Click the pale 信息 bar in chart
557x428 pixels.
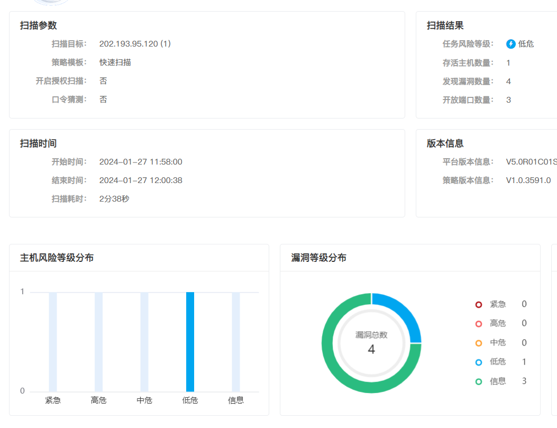tap(236, 342)
